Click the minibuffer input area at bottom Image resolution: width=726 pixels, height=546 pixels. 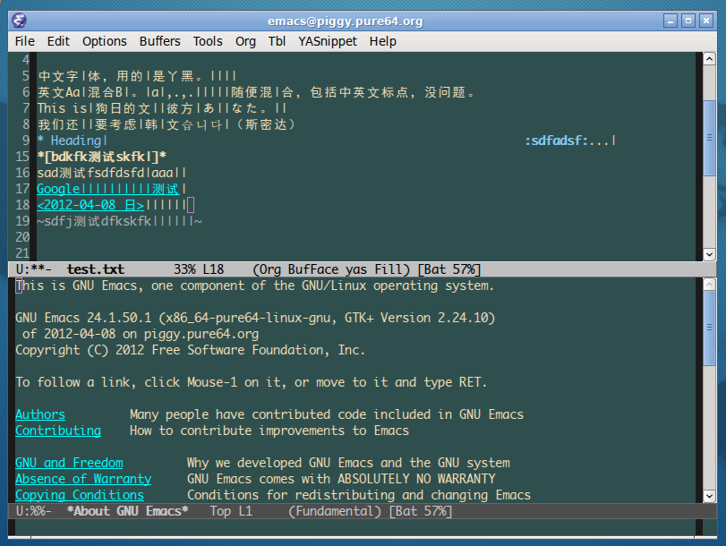[x=355, y=527]
